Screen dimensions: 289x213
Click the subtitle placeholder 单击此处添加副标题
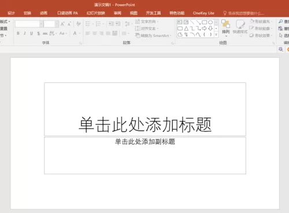pyautogui.click(x=145, y=142)
